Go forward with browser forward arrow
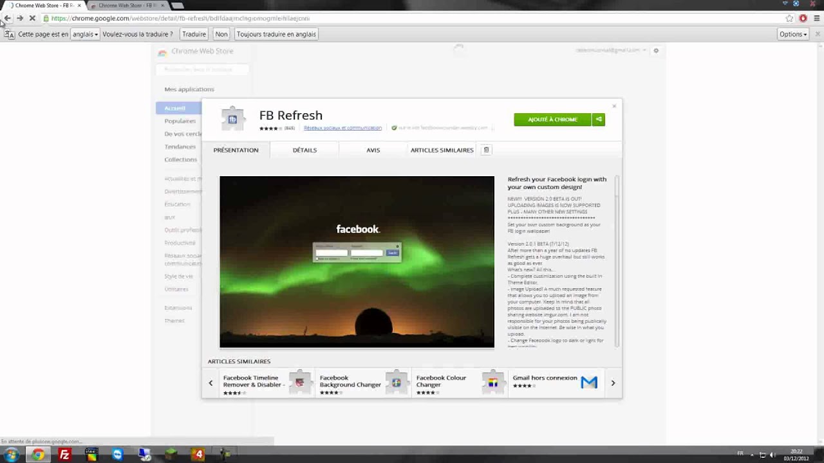 point(20,18)
